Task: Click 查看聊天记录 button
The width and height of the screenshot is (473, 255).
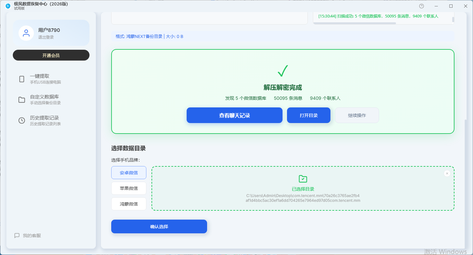Action: pyautogui.click(x=235, y=115)
